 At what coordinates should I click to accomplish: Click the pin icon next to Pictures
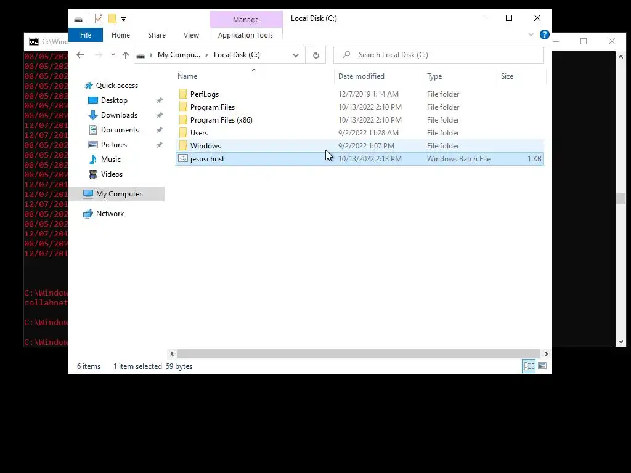click(160, 145)
